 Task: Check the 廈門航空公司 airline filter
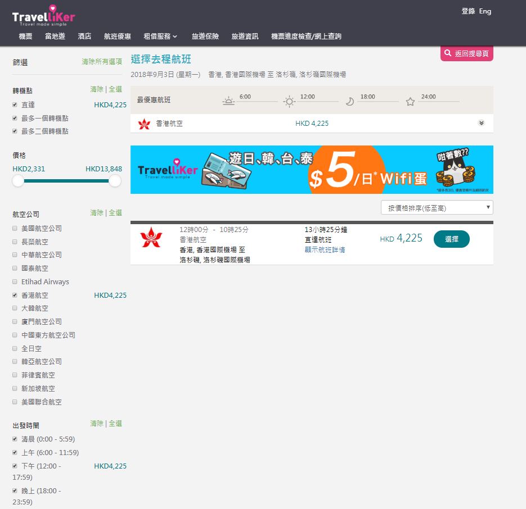pyautogui.click(x=15, y=321)
